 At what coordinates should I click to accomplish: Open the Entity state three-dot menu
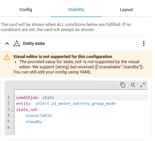pyautogui.click(x=144, y=44)
